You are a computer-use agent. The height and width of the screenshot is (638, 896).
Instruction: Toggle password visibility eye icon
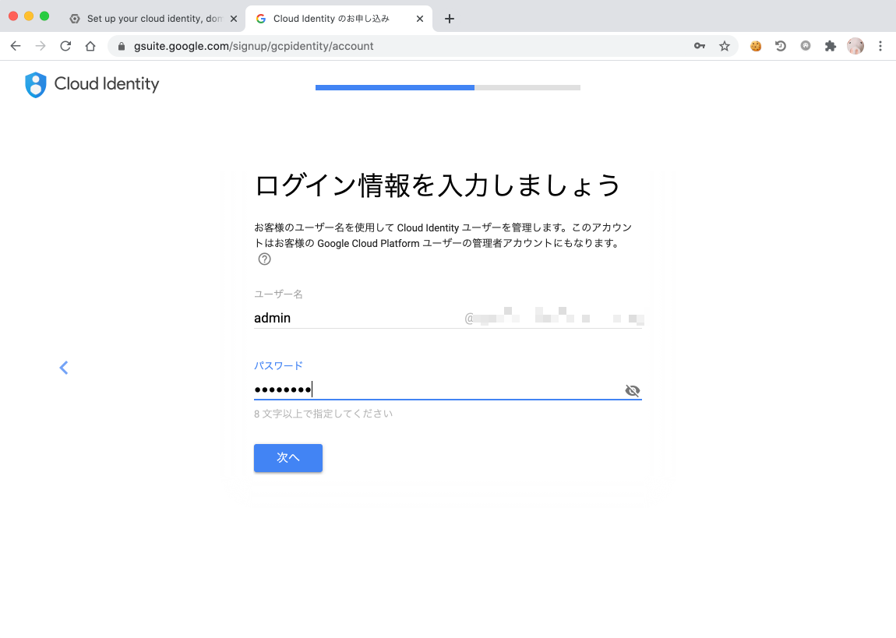(x=632, y=391)
